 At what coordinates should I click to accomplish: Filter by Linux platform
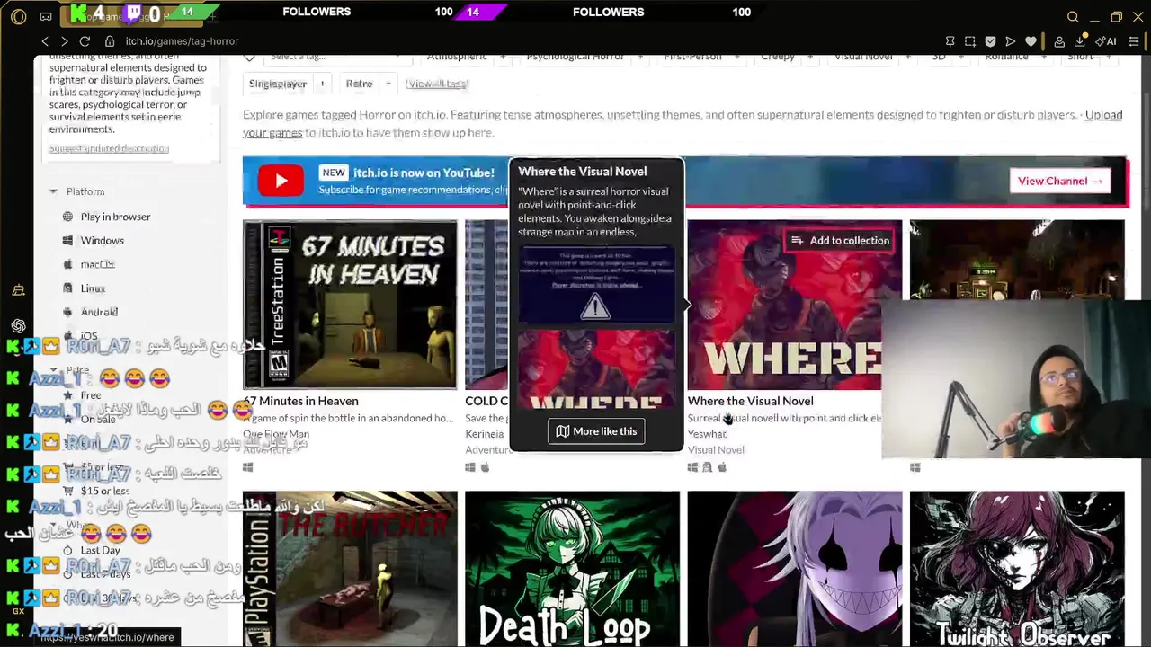[x=85, y=288]
